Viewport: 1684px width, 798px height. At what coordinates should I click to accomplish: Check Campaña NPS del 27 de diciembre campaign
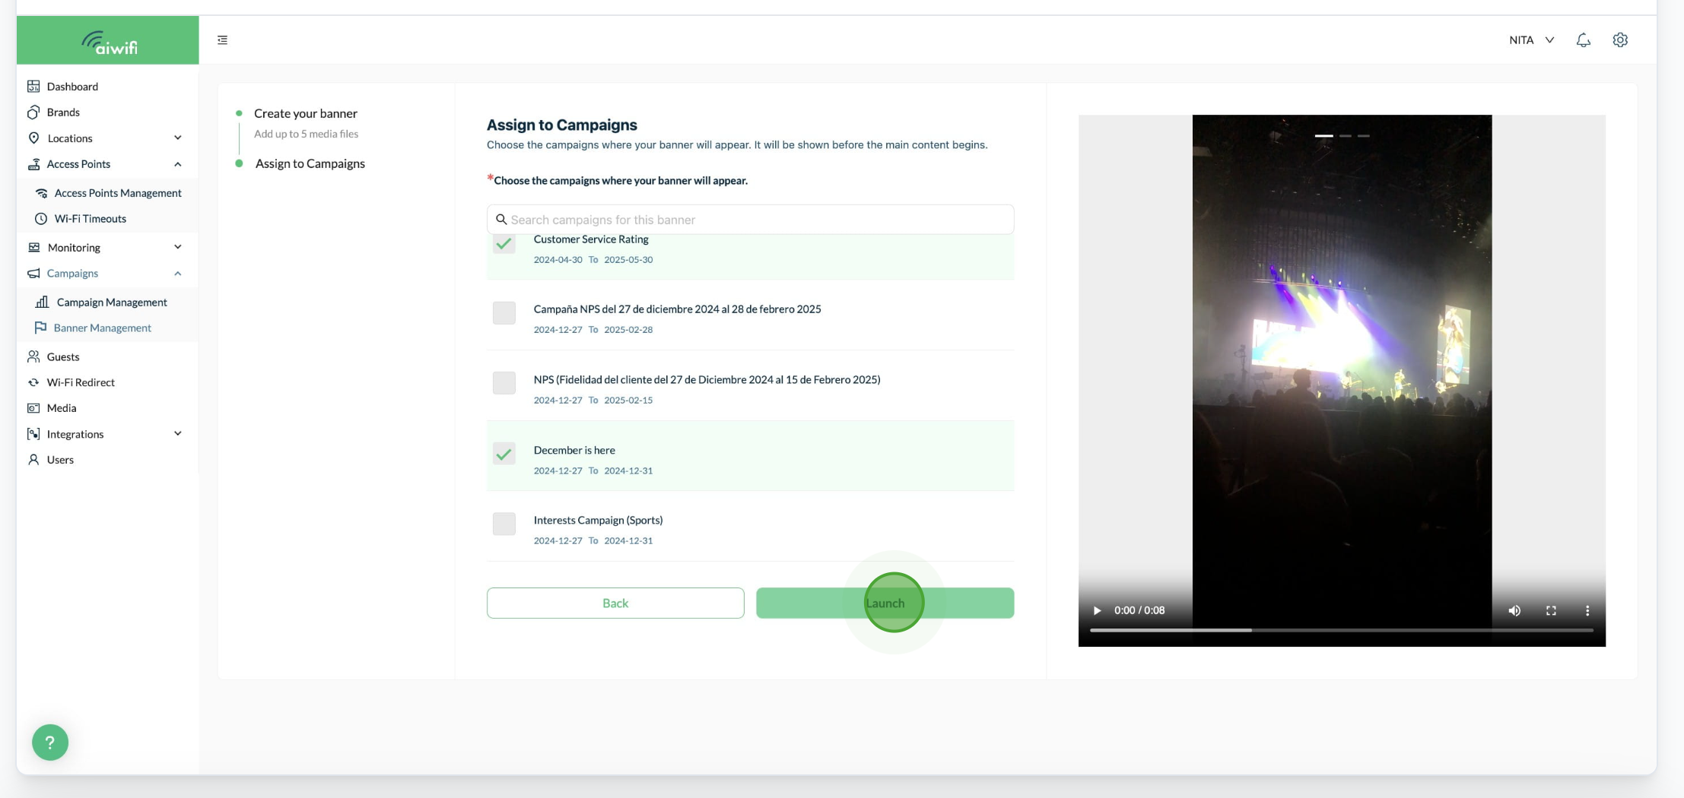pos(504,312)
